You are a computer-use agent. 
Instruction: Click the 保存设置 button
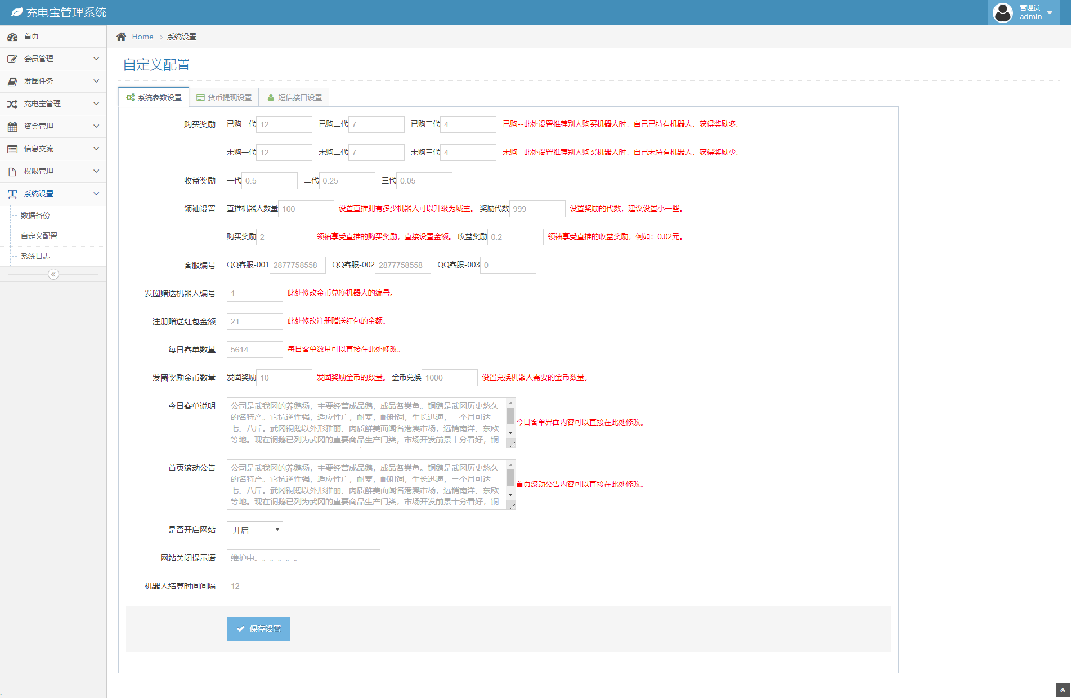pos(258,629)
